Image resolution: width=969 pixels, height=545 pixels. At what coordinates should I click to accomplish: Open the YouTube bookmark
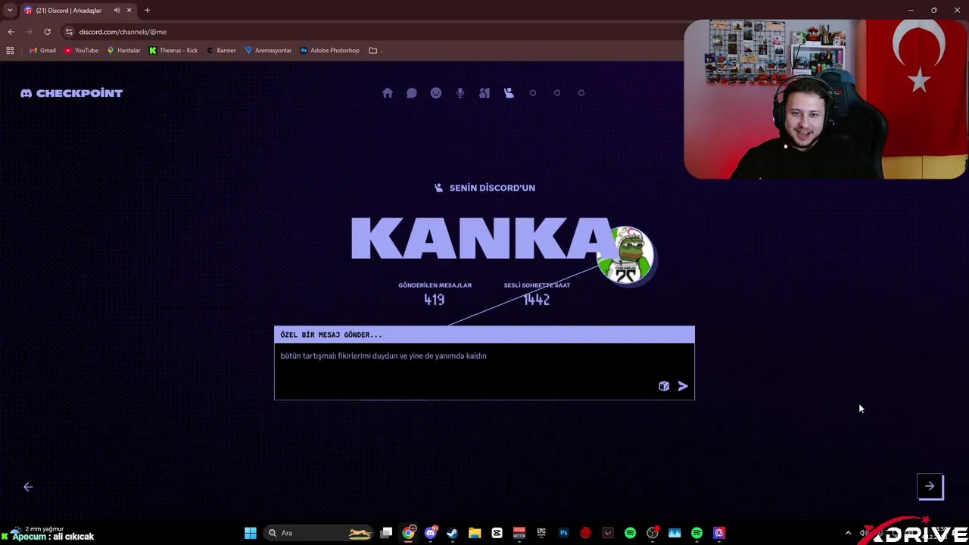click(81, 51)
